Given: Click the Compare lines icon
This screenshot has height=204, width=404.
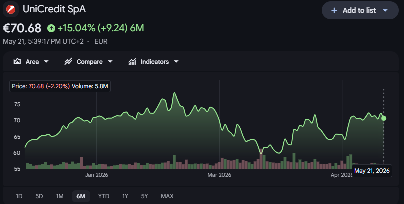Looking at the screenshot, I should 68,61.
